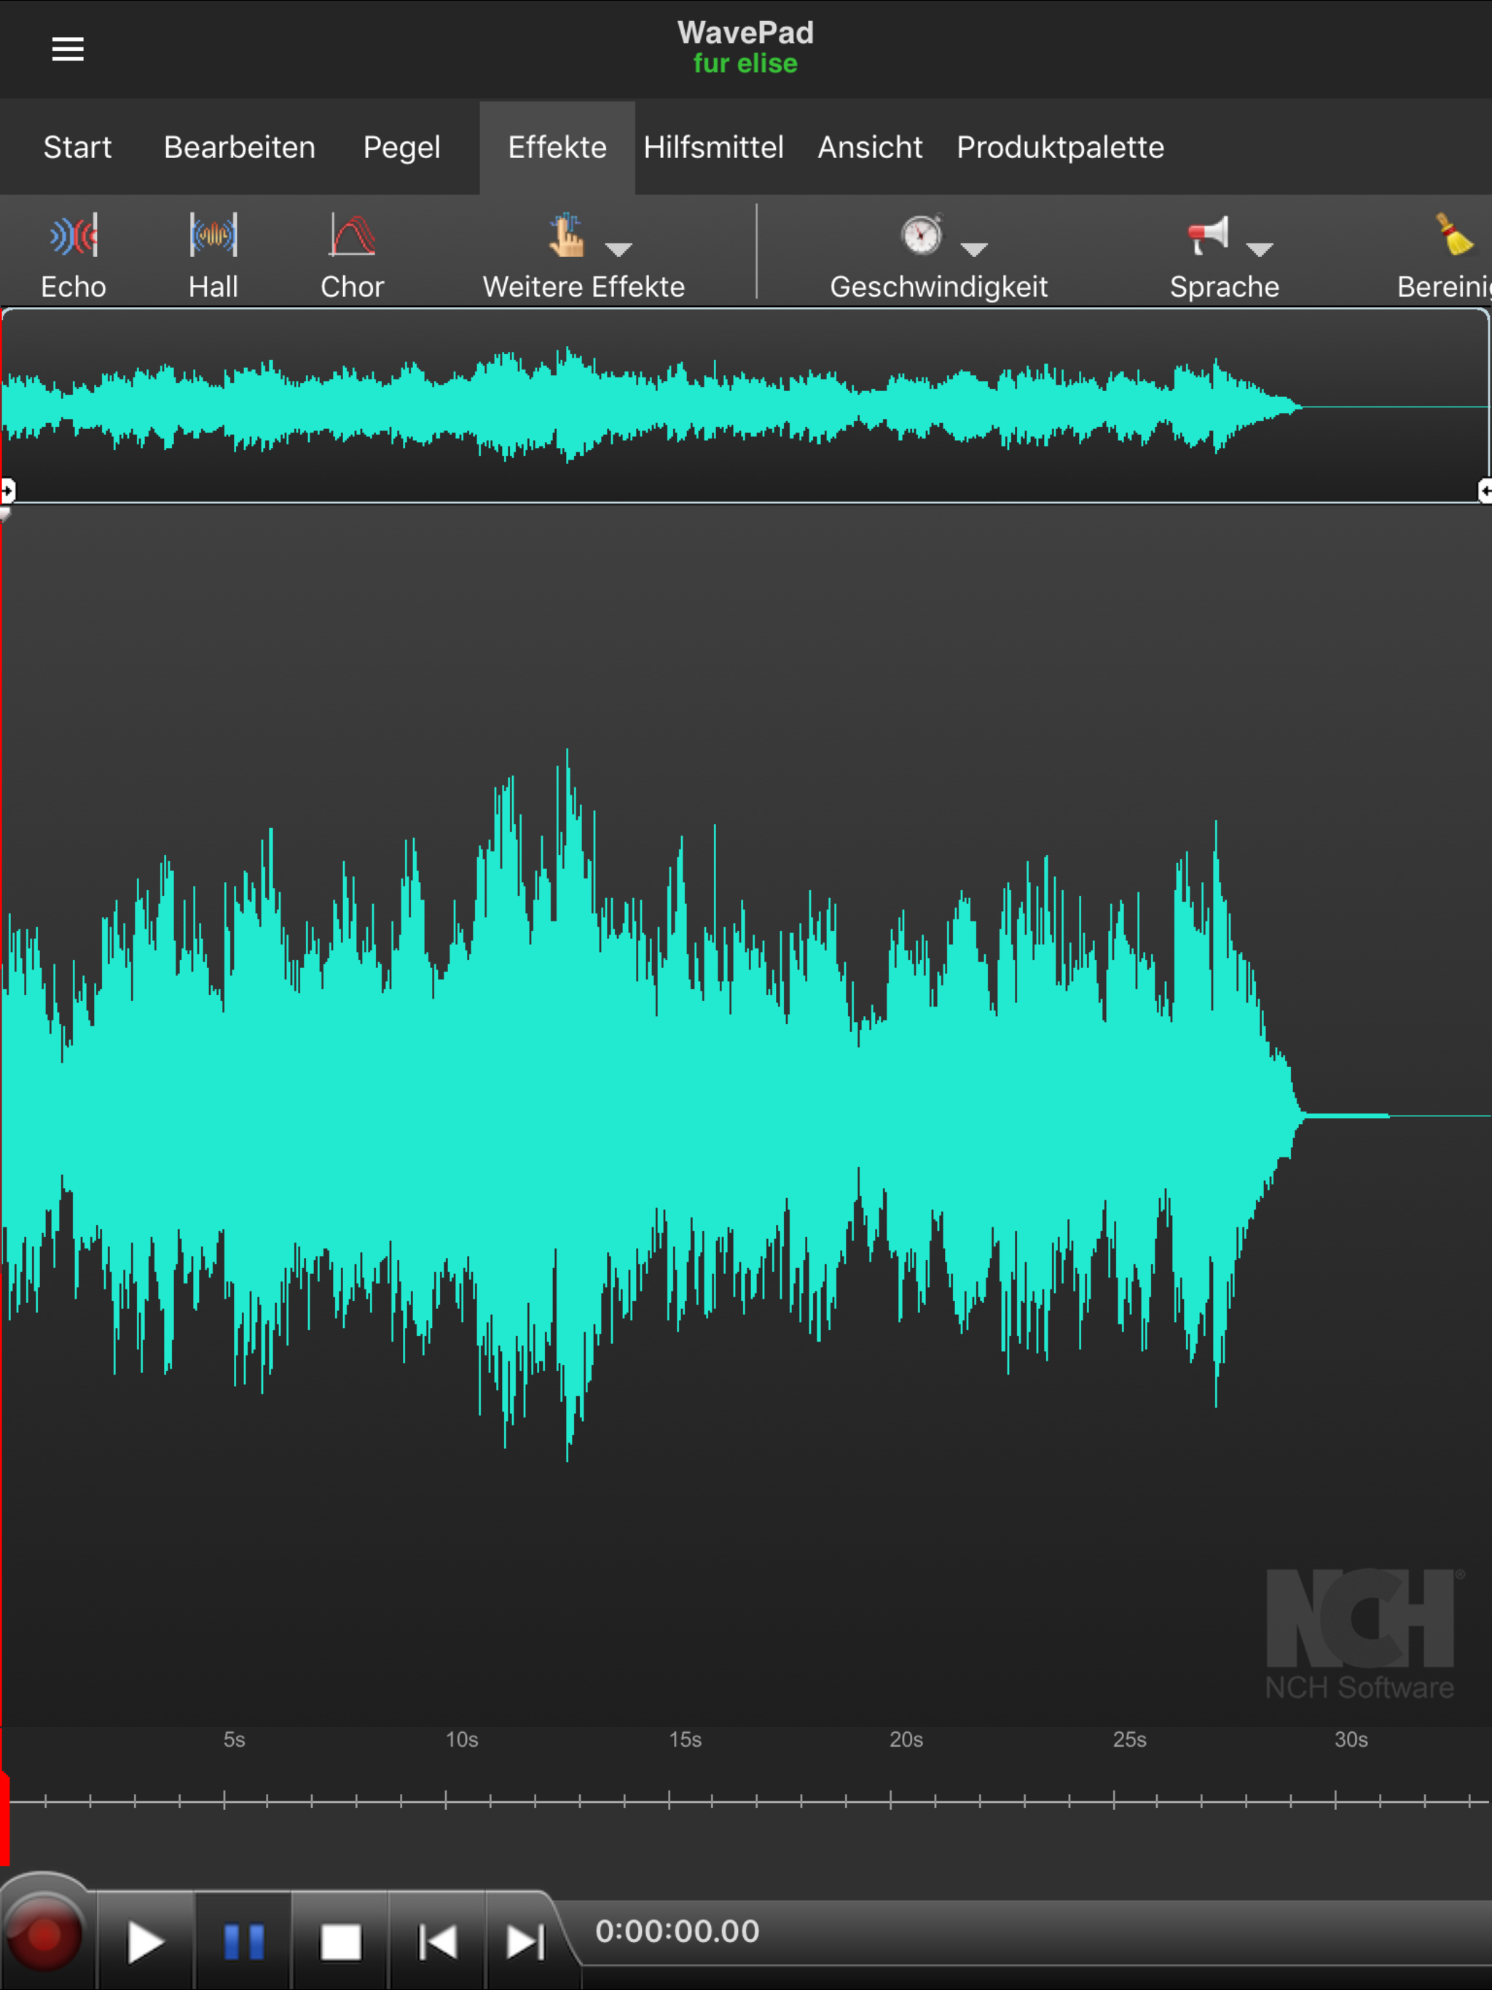Open Sprache megaphone icon

pyautogui.click(x=1208, y=235)
